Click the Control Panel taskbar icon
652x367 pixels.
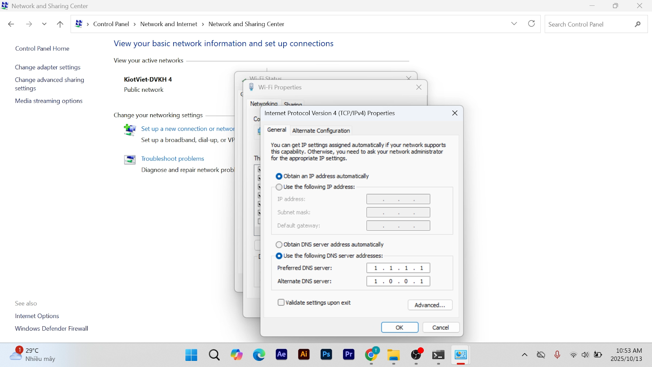click(461, 355)
